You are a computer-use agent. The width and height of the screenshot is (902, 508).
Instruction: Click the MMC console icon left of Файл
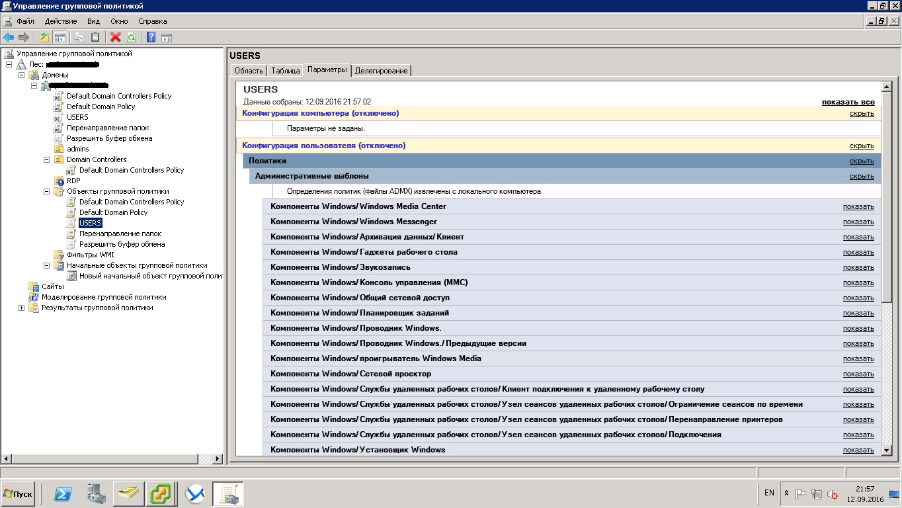point(7,21)
